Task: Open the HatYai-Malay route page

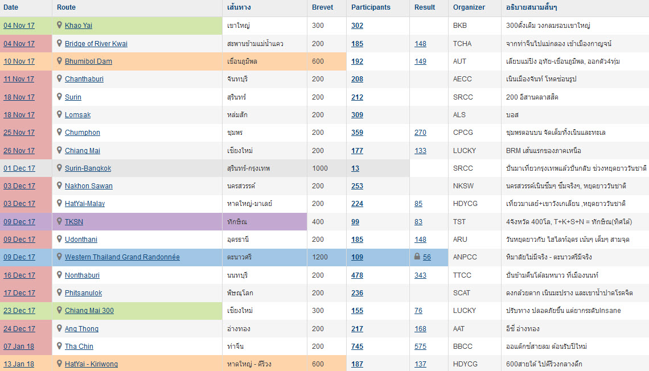Action: (85, 204)
